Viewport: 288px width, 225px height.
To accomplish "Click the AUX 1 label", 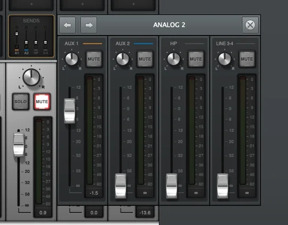I will (x=71, y=44).
